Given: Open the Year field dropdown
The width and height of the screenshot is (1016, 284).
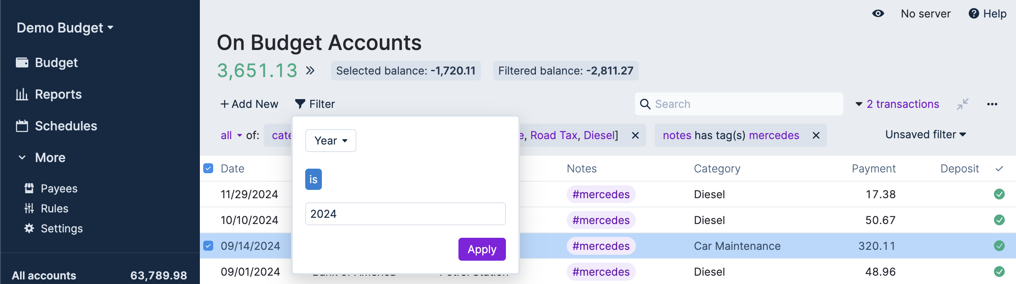Looking at the screenshot, I should (x=331, y=141).
